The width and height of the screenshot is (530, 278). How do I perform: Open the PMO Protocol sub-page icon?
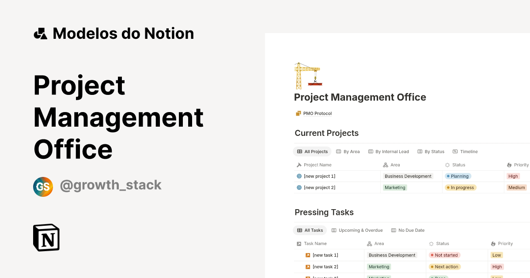297,113
